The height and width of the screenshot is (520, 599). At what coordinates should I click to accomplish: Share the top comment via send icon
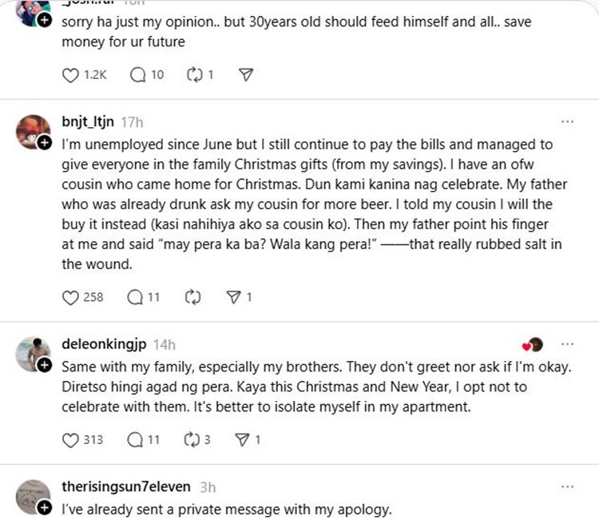247,75
